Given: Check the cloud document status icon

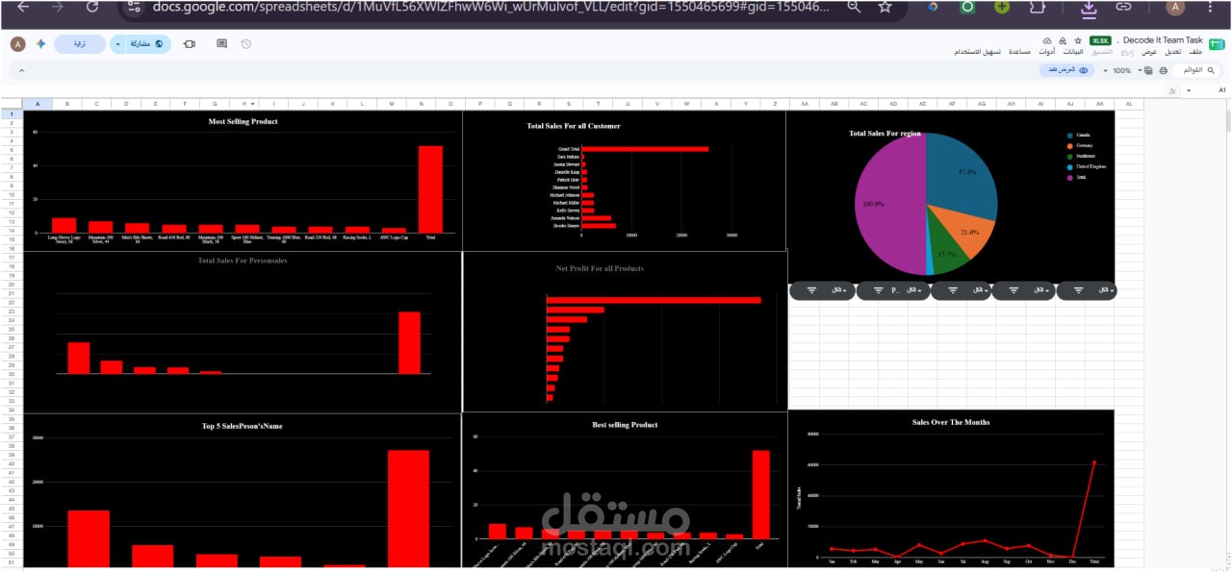Looking at the screenshot, I should (1047, 40).
